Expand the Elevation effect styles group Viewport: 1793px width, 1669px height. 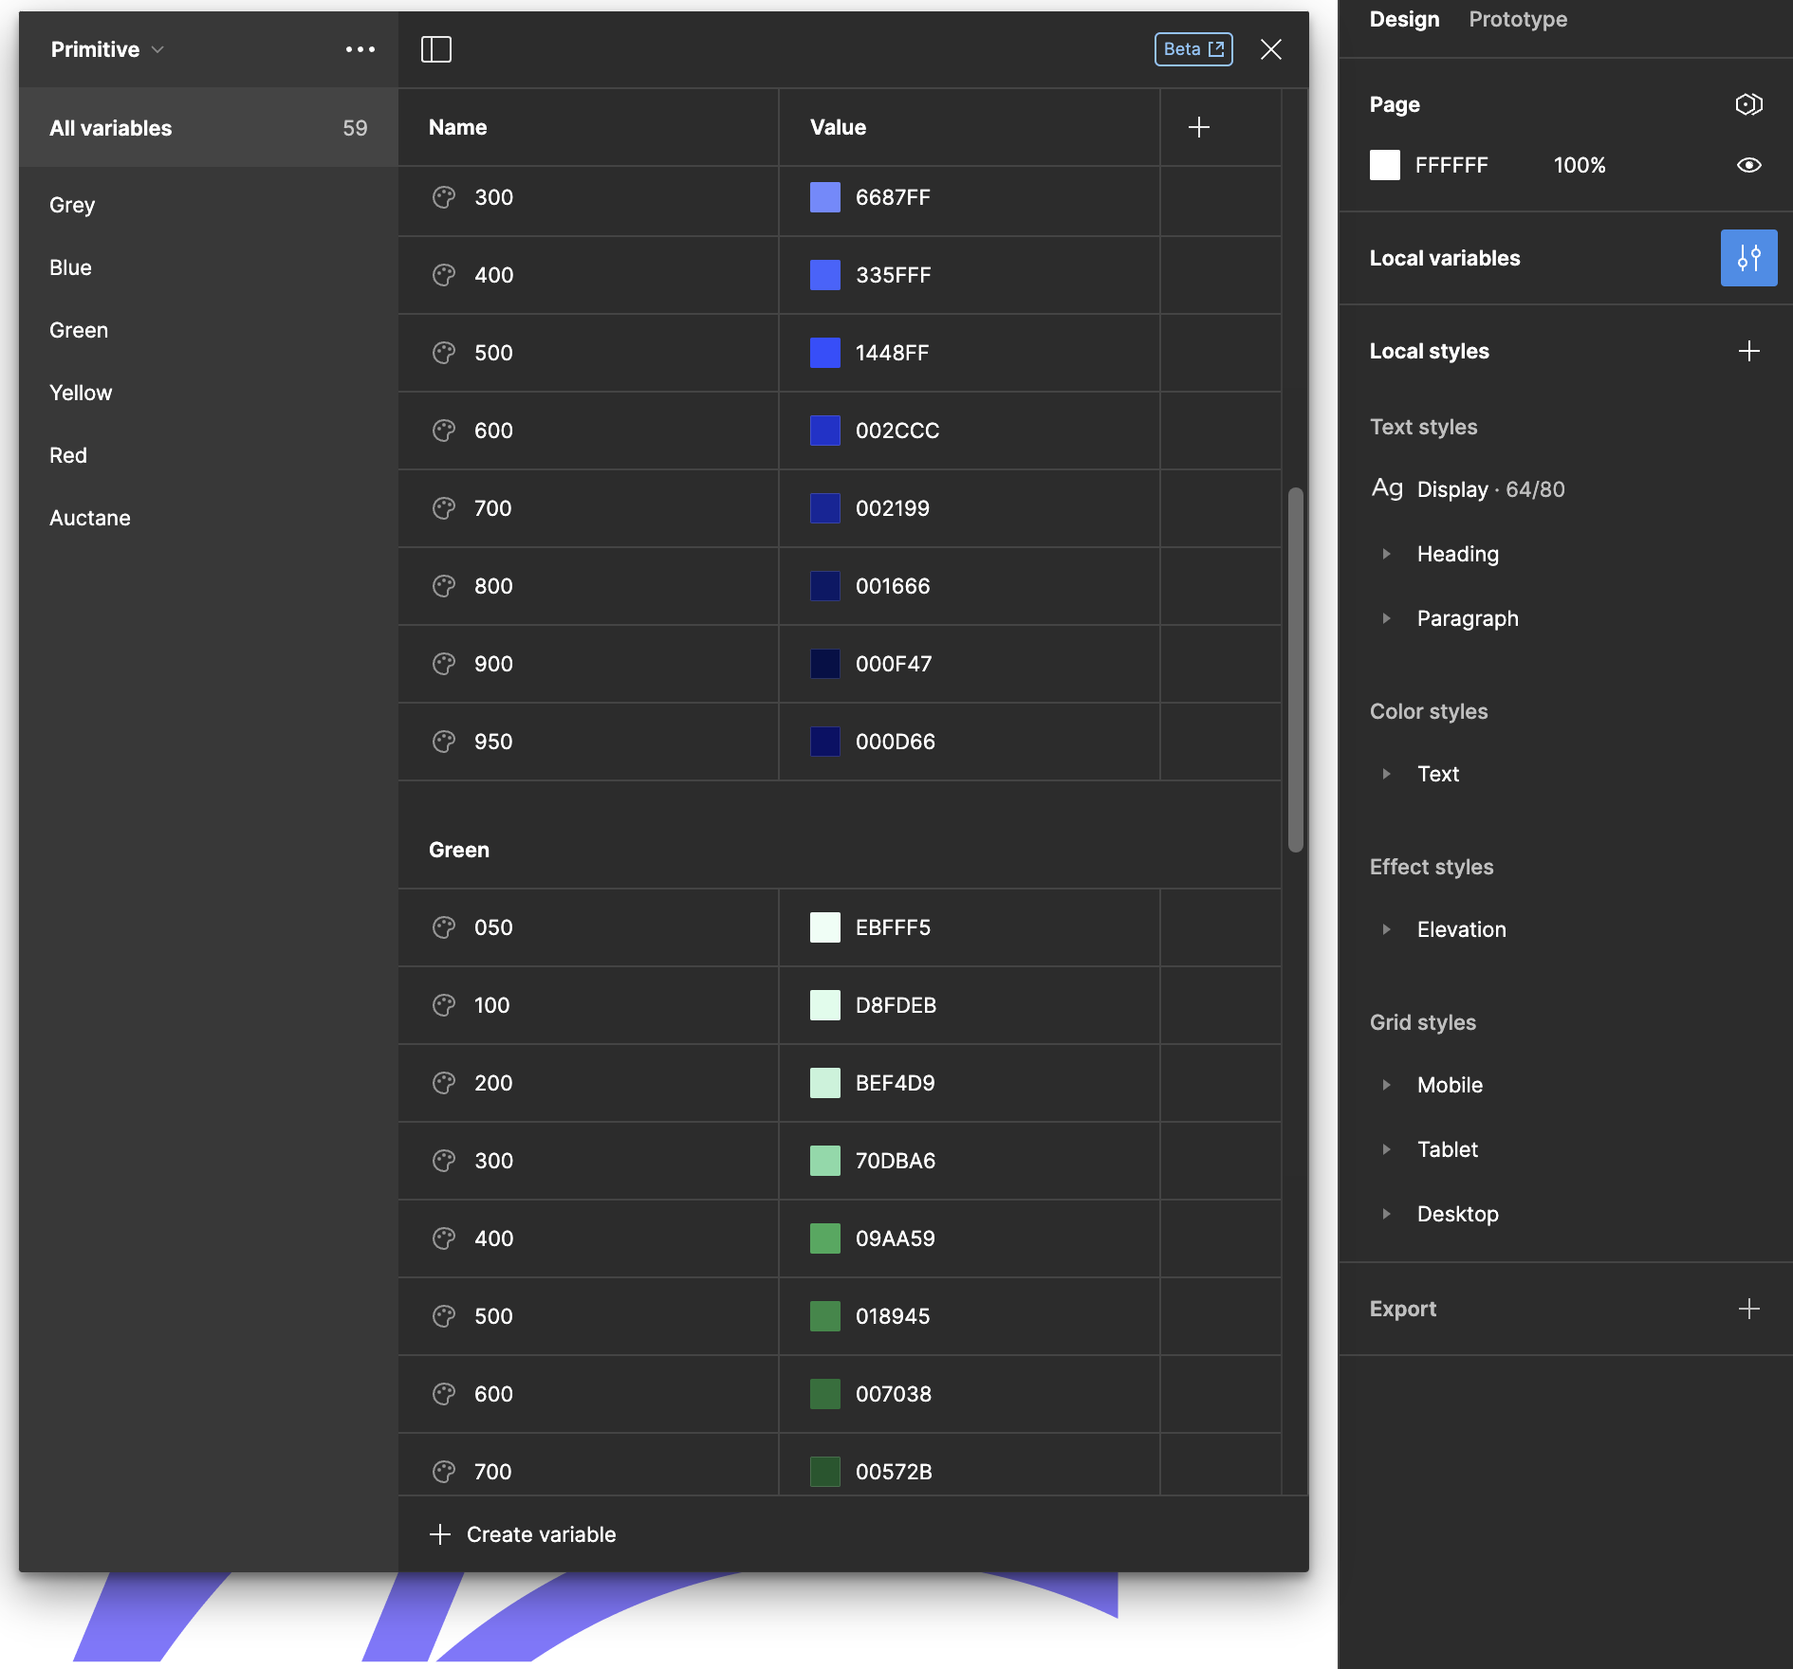coord(1388,929)
